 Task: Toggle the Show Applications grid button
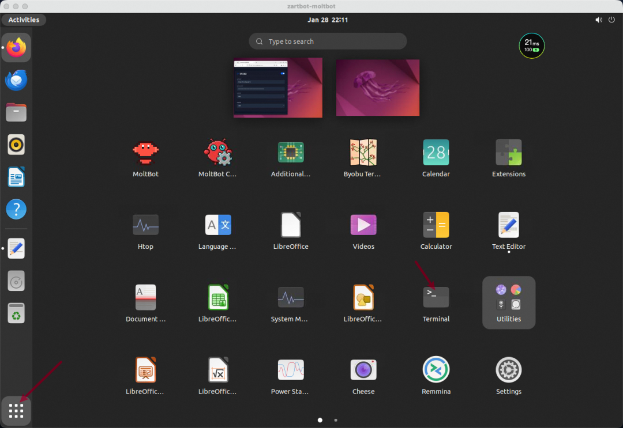(16, 411)
